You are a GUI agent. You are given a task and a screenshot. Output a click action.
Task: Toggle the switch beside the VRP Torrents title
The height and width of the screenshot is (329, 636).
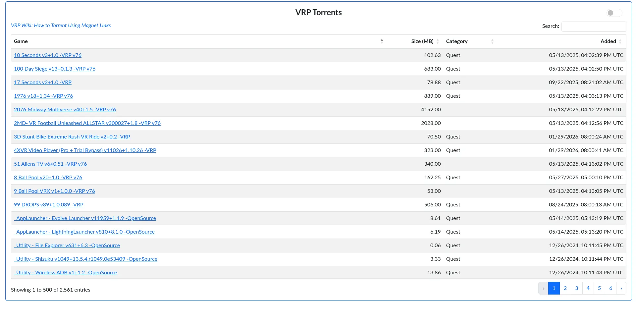tap(614, 13)
